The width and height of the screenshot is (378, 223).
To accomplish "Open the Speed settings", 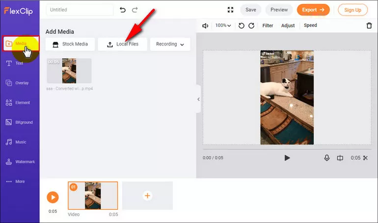I will (x=310, y=25).
